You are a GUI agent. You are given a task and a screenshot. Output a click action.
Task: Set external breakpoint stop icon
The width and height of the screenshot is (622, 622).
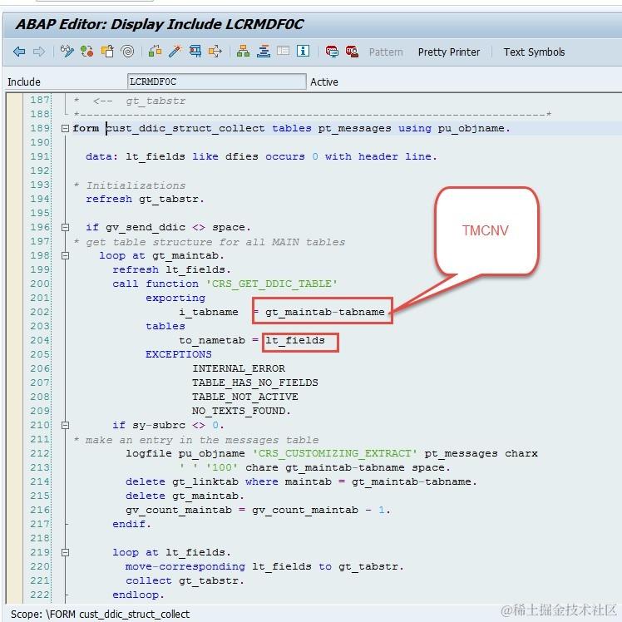click(352, 52)
